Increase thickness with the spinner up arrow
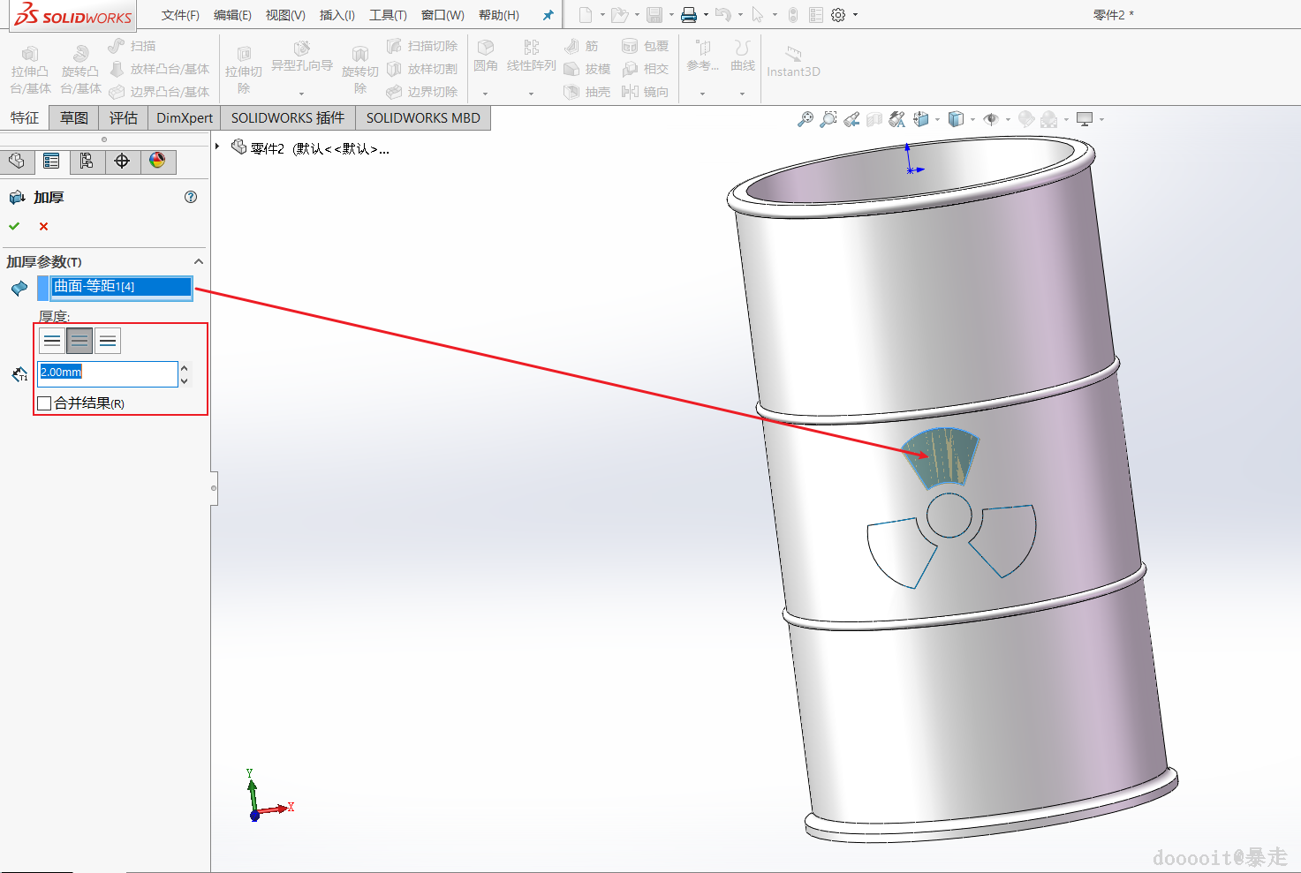Screen dimensions: 1301x873 coord(185,367)
